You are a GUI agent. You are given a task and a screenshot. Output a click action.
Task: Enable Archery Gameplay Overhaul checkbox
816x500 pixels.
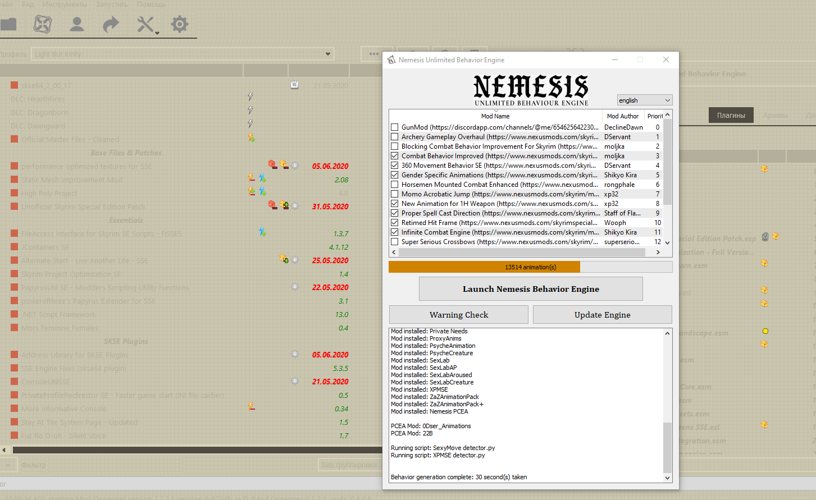395,137
